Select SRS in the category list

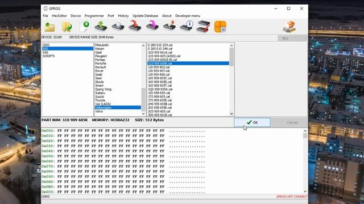coord(67,49)
